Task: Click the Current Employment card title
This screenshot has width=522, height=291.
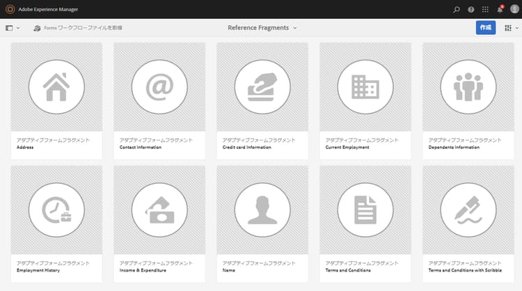Action: tap(347, 147)
